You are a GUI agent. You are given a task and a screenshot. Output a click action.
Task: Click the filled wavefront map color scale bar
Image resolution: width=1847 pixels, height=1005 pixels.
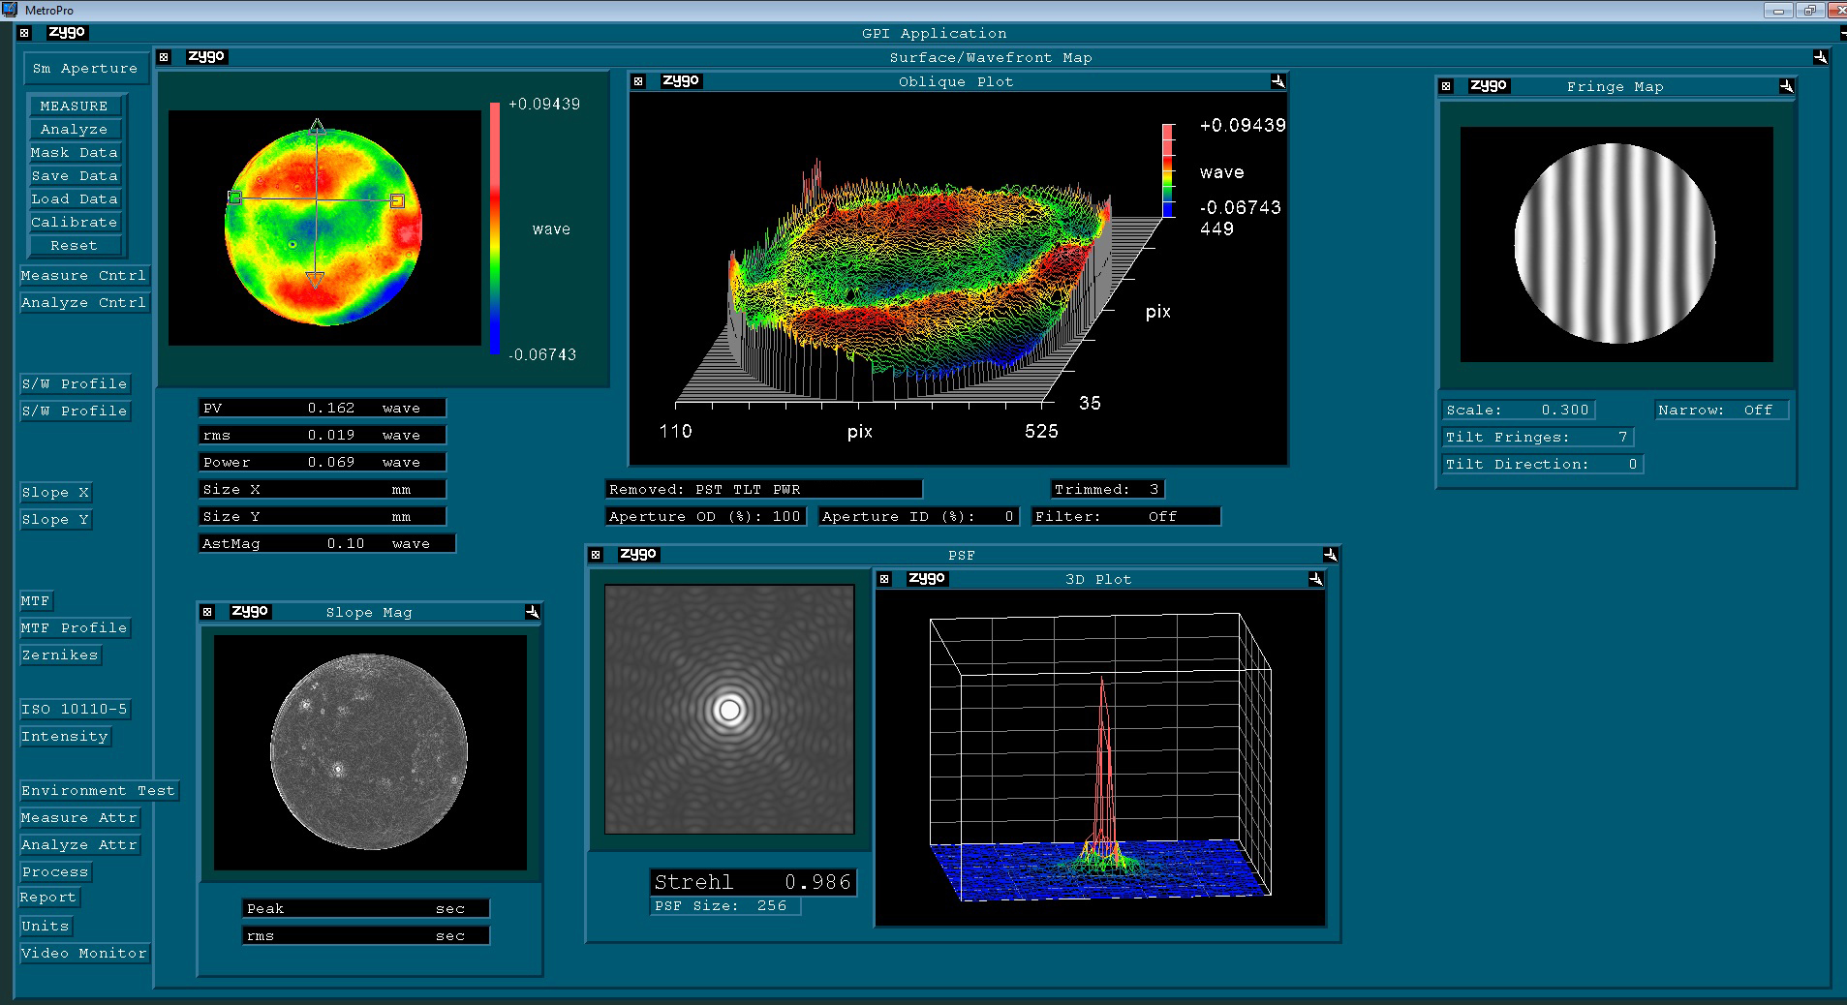point(494,228)
